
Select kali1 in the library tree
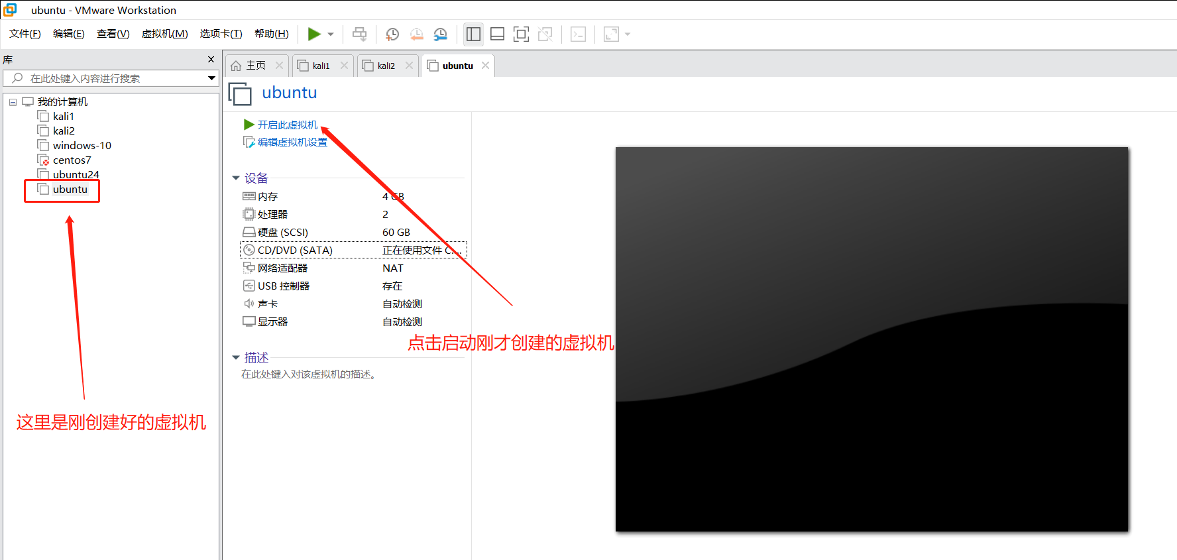(64, 117)
